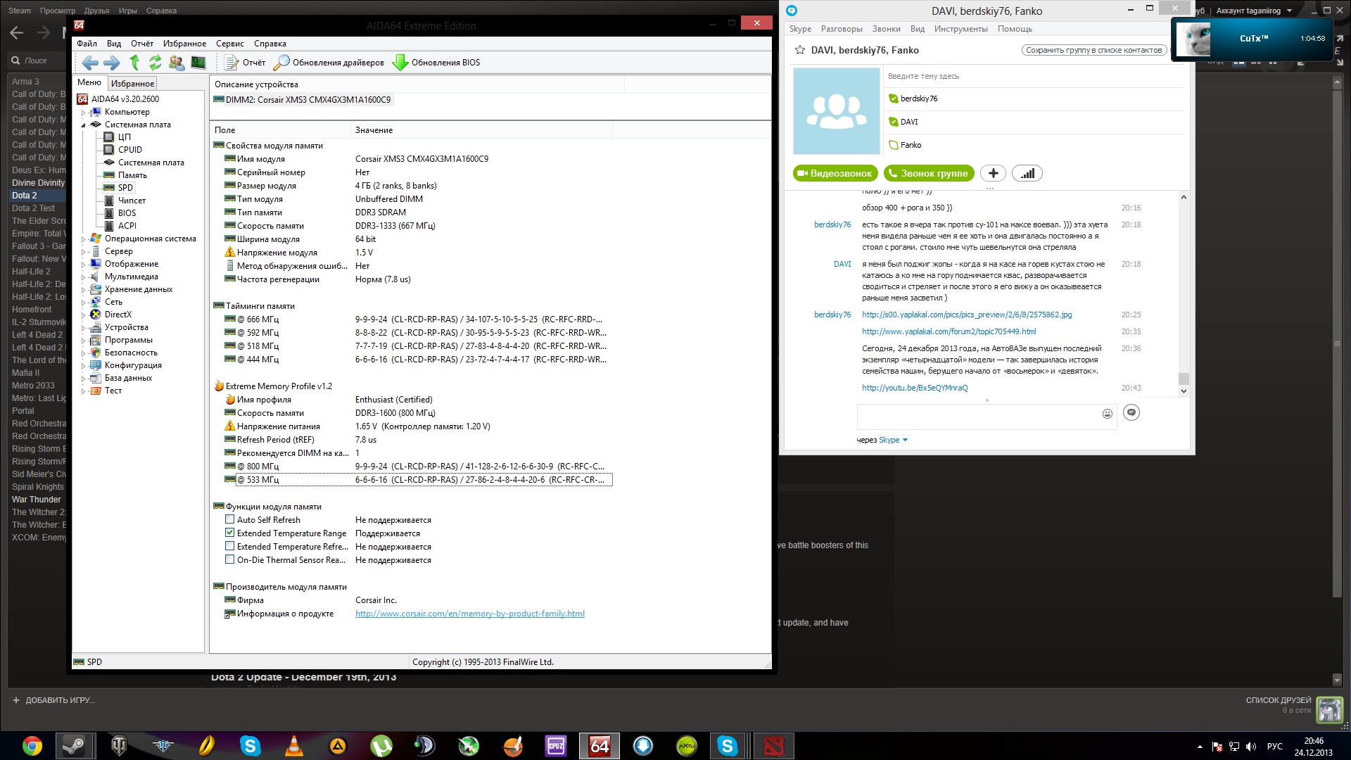Click Звонок группе button in Skype
Screen dimensions: 1351x760
pos(928,174)
